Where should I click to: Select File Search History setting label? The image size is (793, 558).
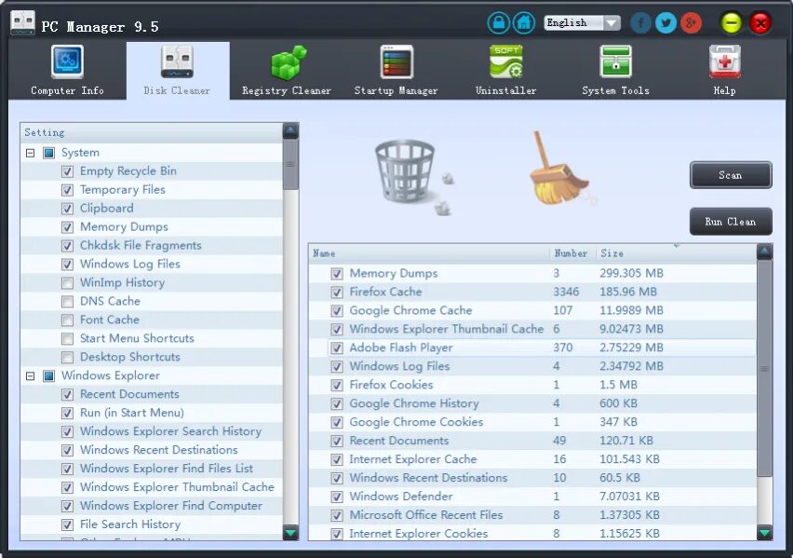[130, 524]
